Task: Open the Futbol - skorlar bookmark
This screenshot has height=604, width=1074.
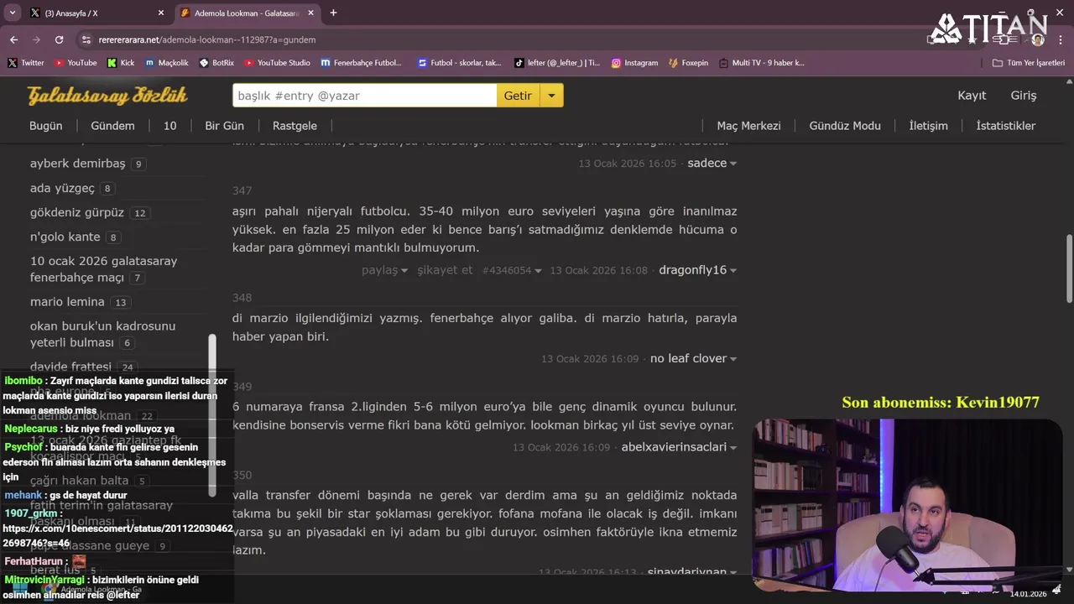Action: click(x=459, y=63)
